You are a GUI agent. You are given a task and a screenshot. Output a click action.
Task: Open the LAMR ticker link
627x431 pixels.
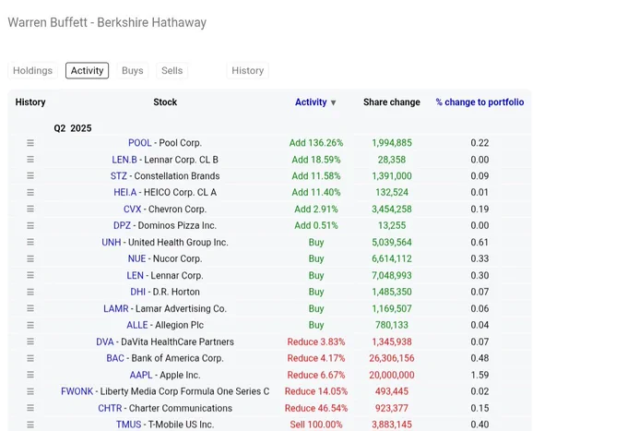pos(116,308)
